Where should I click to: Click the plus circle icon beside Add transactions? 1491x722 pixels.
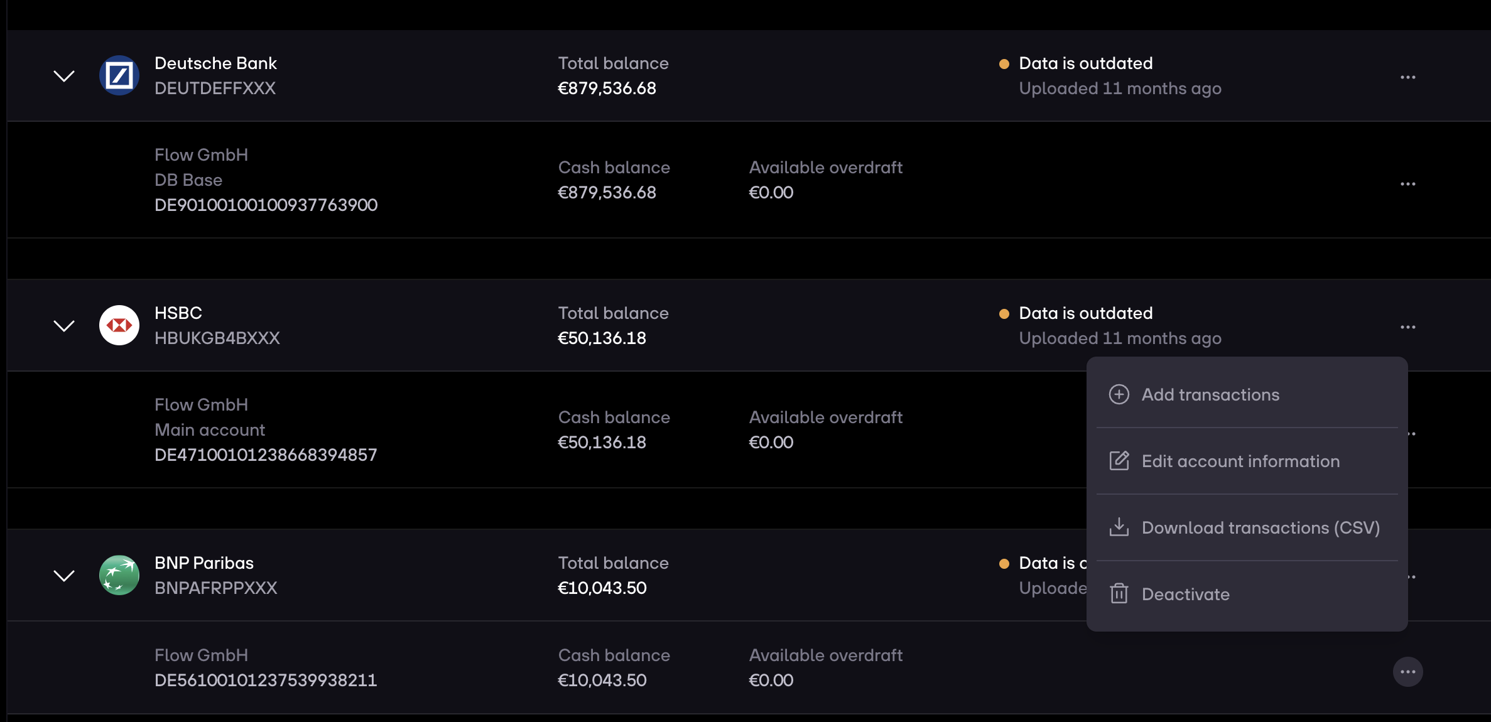point(1119,394)
